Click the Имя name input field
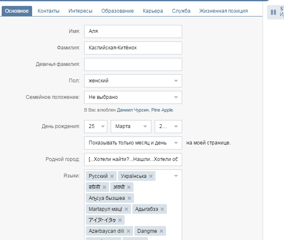The image size is (284, 240). 133,31
